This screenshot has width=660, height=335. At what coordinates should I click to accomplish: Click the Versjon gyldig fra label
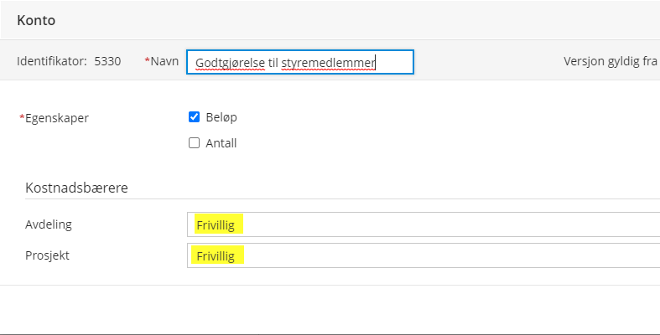[611, 61]
